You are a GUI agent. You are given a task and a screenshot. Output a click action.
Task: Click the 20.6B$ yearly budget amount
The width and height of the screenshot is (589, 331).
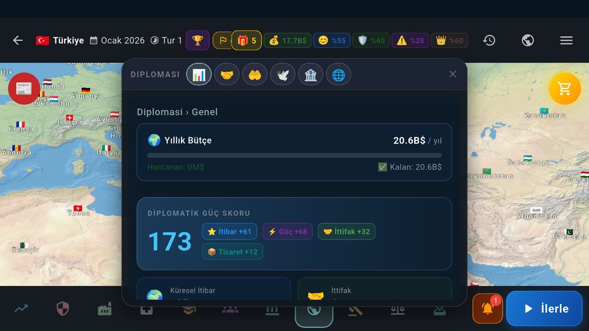409,141
